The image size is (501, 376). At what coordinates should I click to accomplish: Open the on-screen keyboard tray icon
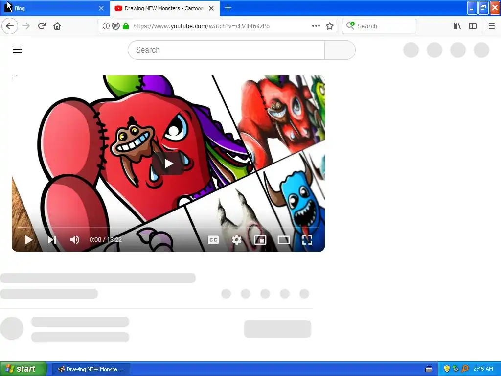pos(429,369)
